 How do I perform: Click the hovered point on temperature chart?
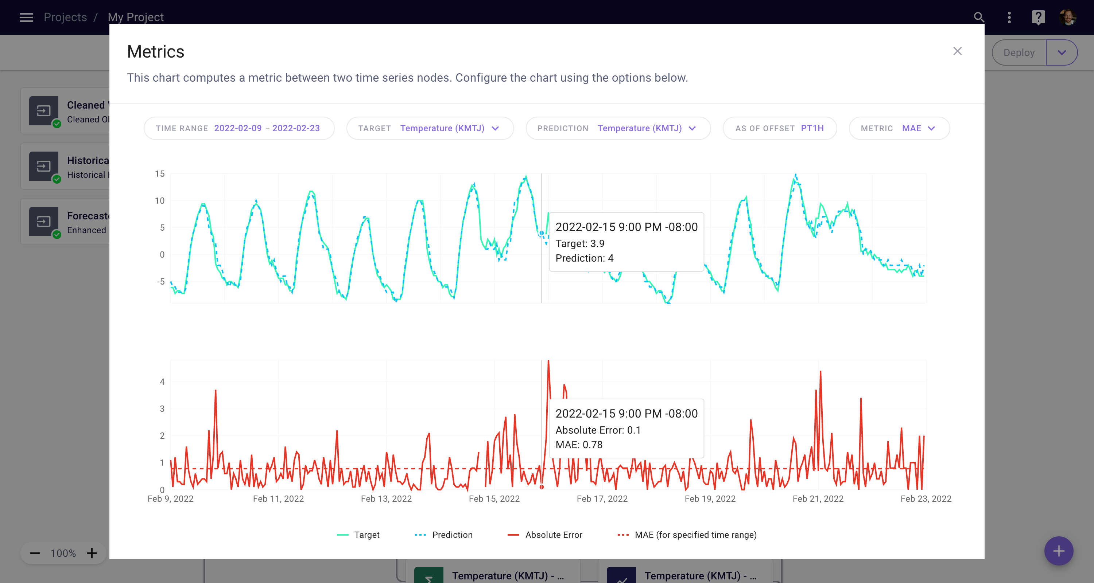pos(542,233)
